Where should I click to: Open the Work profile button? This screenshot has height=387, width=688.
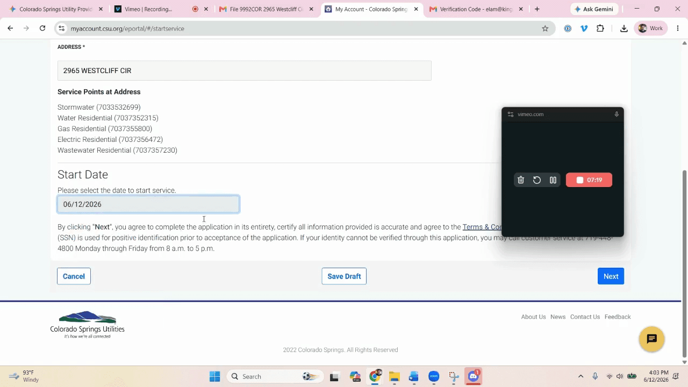[x=650, y=28]
